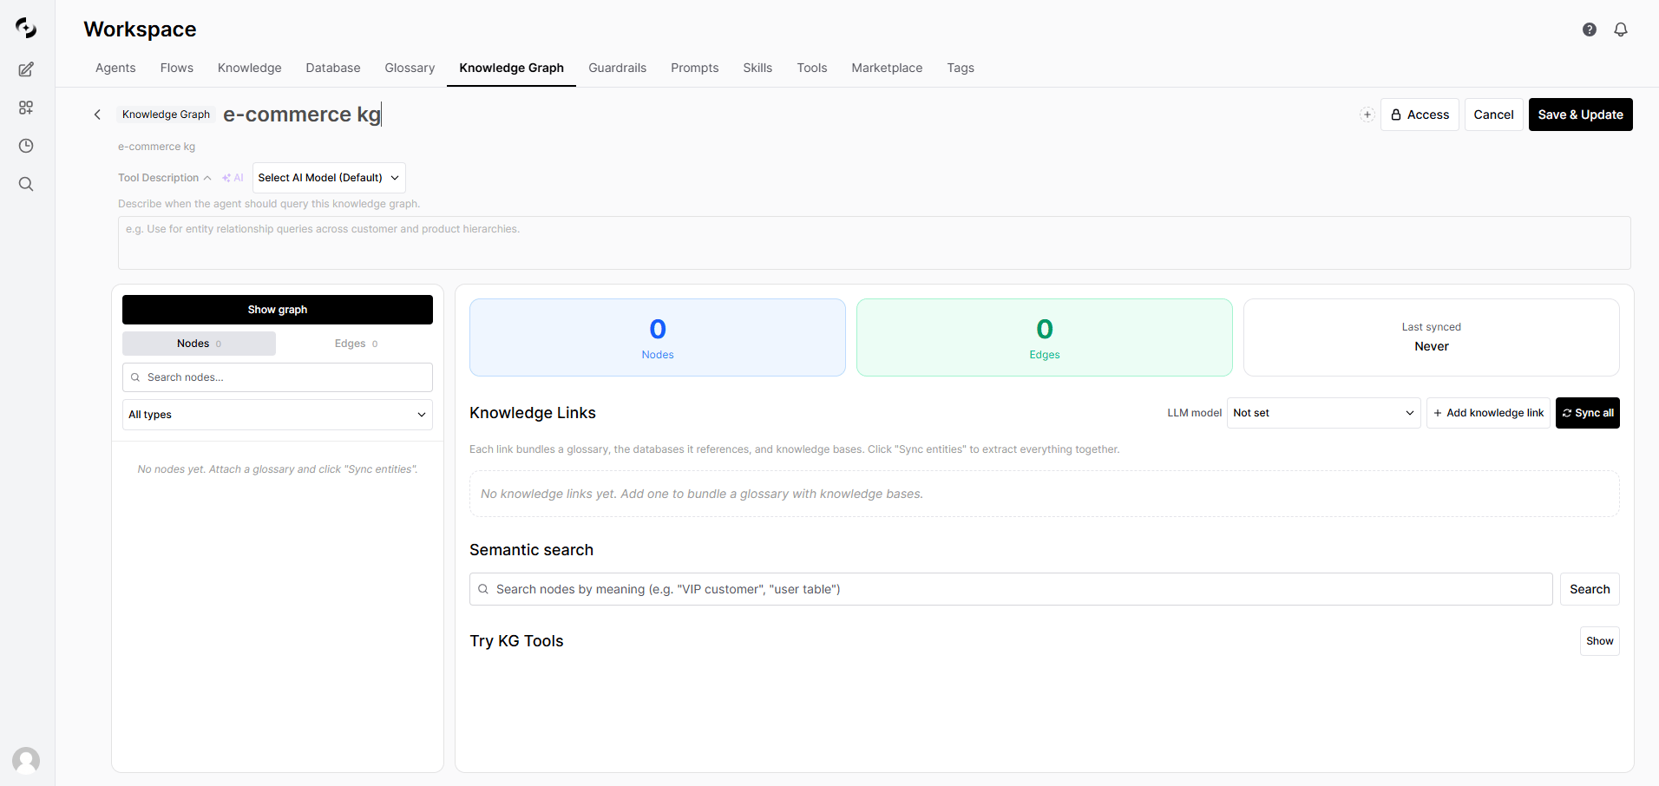Click the knowledge graph title field

click(x=302, y=115)
